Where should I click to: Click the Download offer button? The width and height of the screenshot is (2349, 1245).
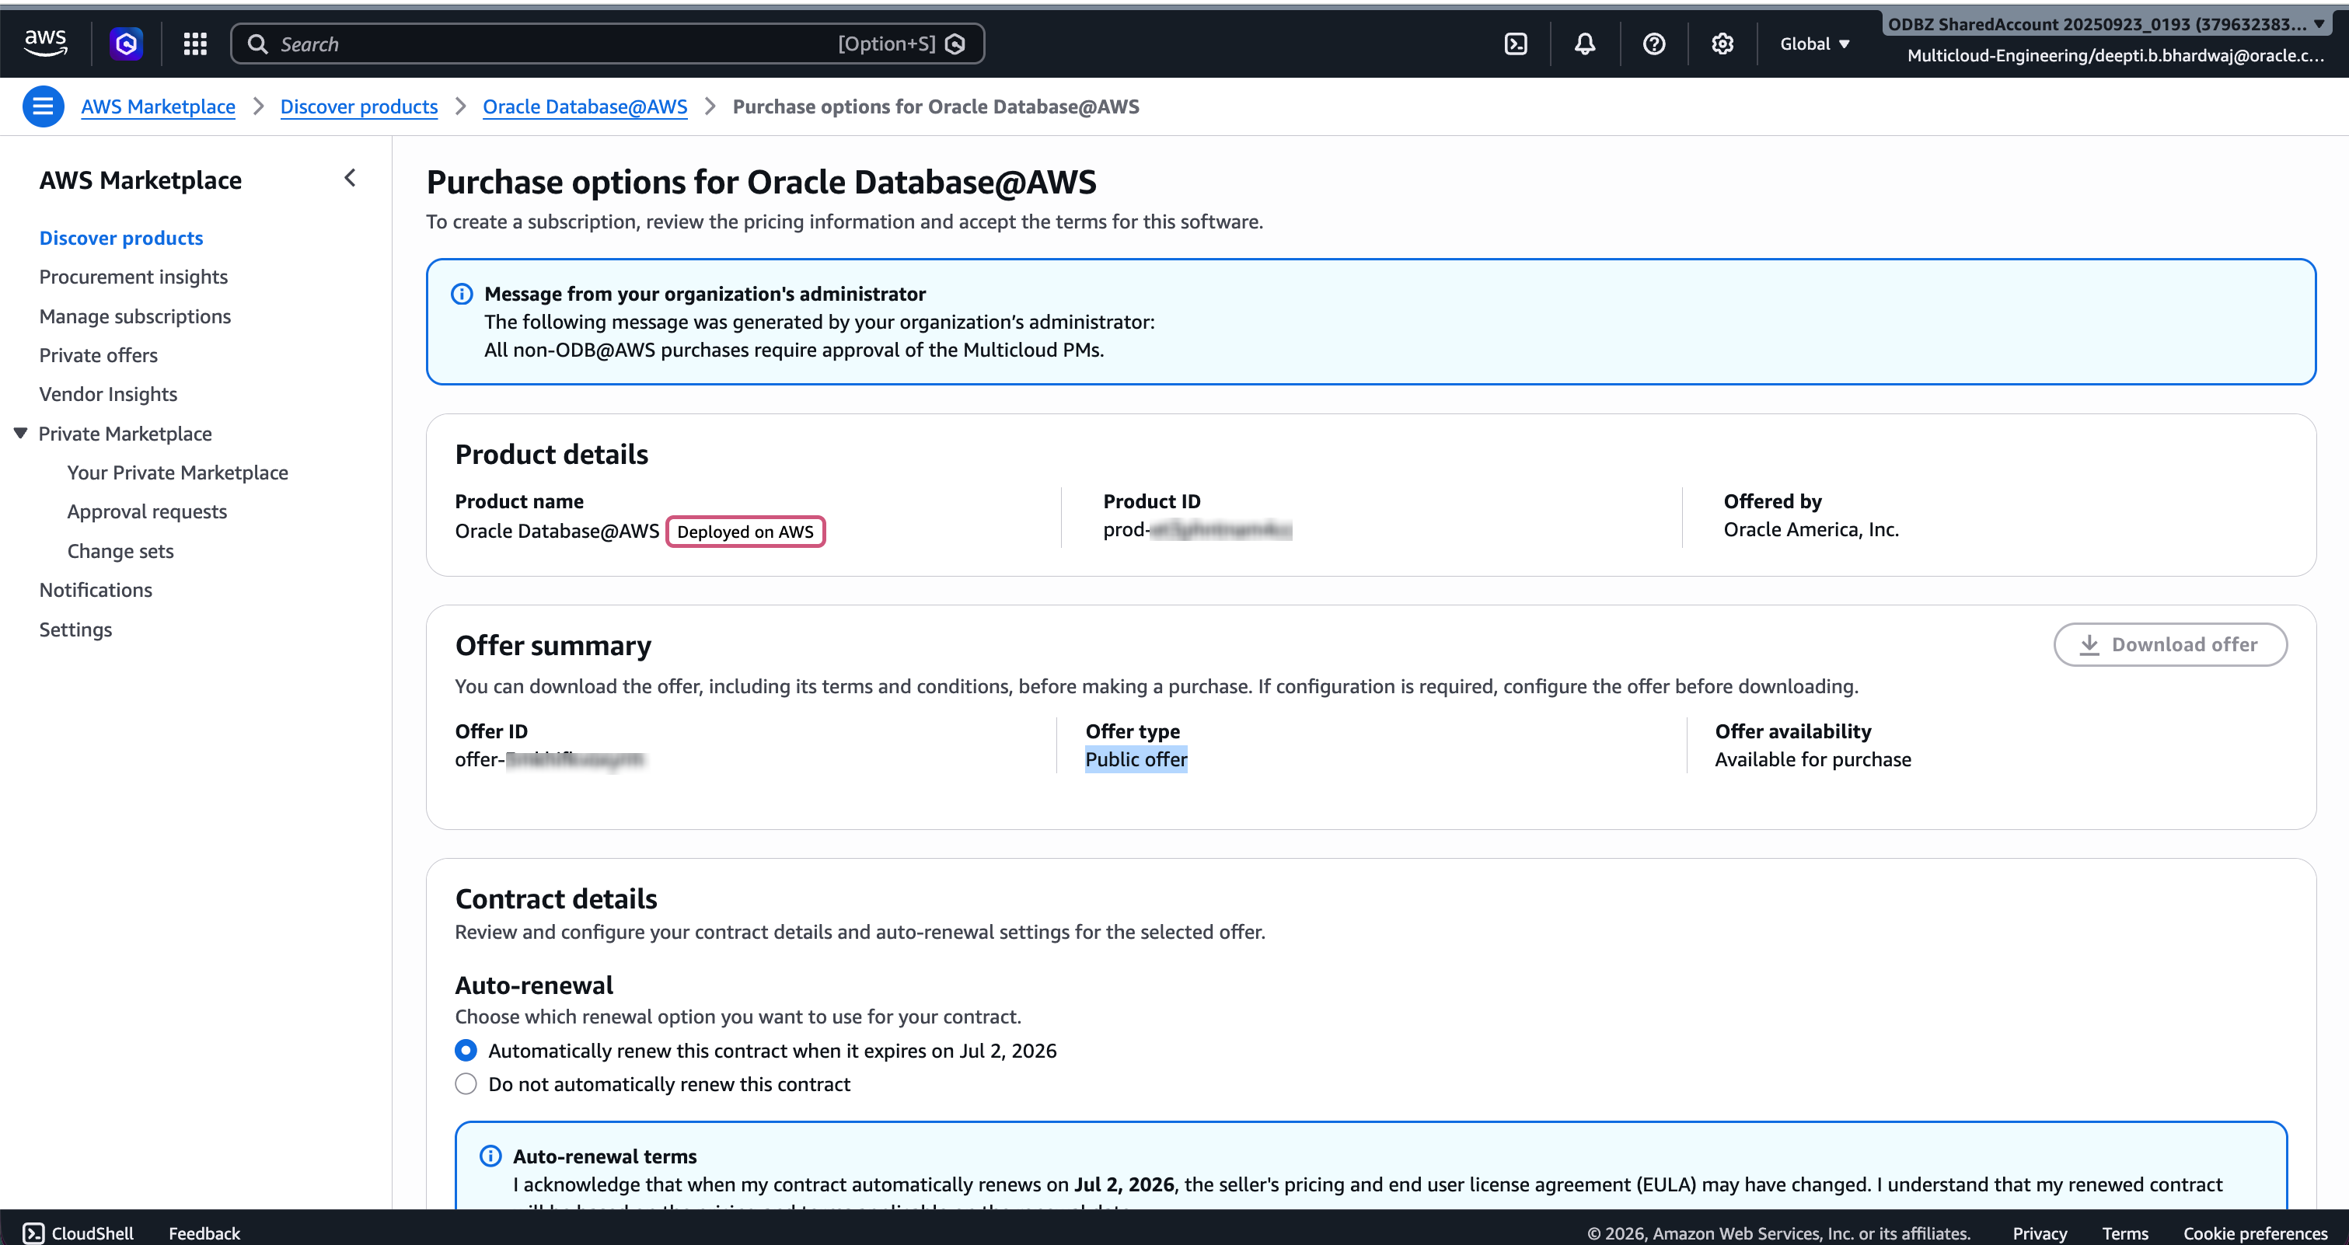click(2170, 644)
